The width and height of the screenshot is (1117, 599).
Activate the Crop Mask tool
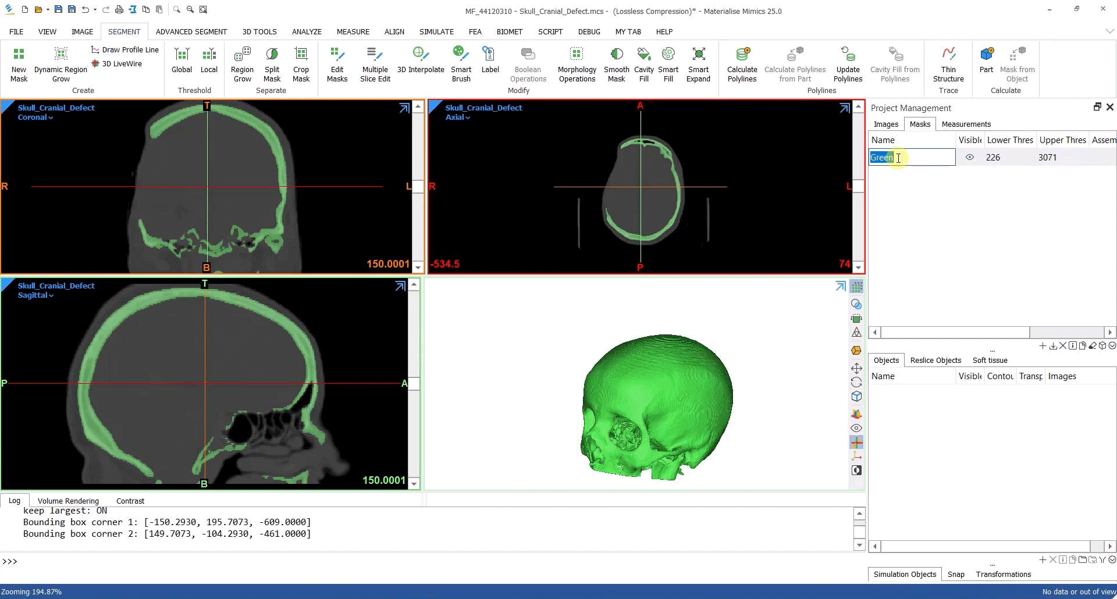tap(301, 64)
